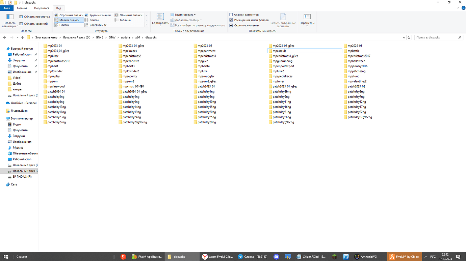Click Скрыть выбранные элементы
Viewport: 466px width, 261px height.
(283, 20)
